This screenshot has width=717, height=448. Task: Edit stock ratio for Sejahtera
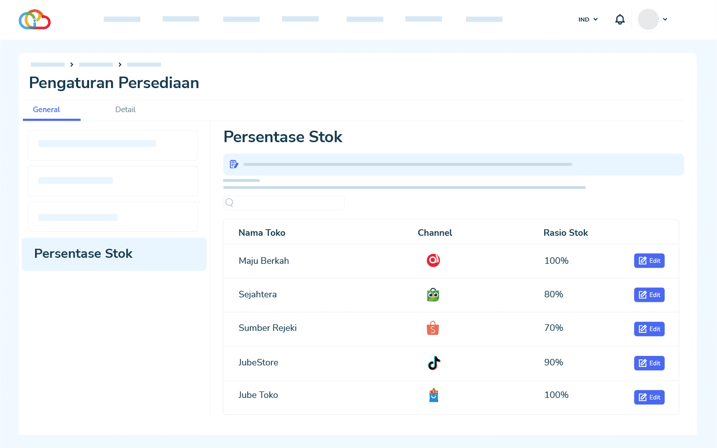coord(649,295)
